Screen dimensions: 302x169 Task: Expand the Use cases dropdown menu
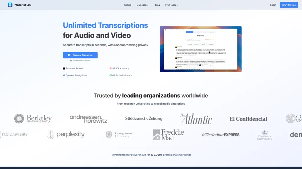coord(143,5)
